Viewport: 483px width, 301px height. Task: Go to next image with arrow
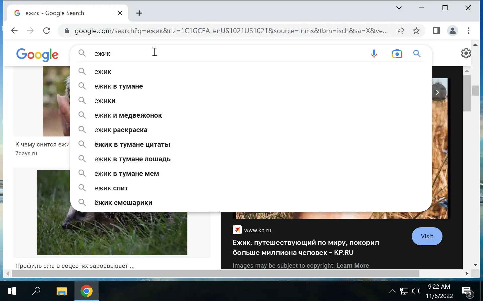(437, 92)
